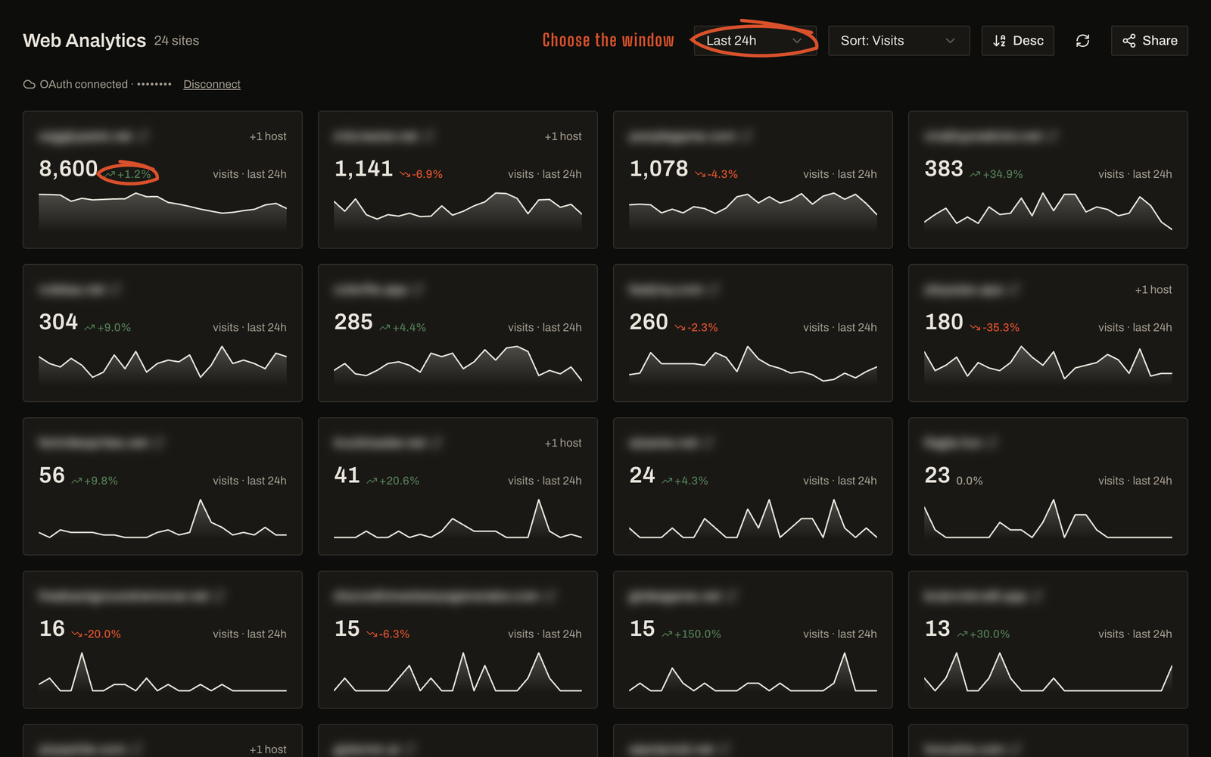Click the +9.0% trend indicator

(107, 328)
